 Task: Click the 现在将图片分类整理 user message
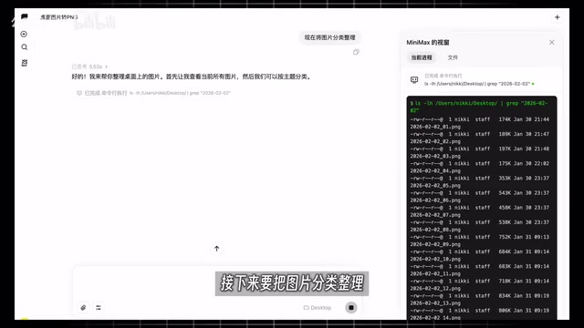tap(329, 37)
